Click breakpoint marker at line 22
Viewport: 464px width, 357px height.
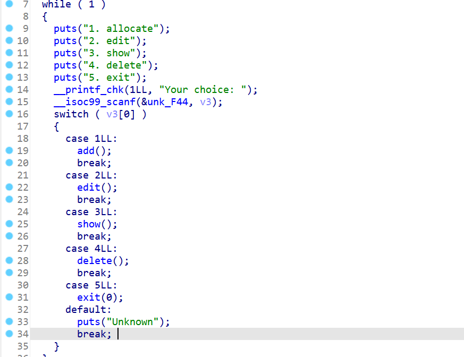9,188
